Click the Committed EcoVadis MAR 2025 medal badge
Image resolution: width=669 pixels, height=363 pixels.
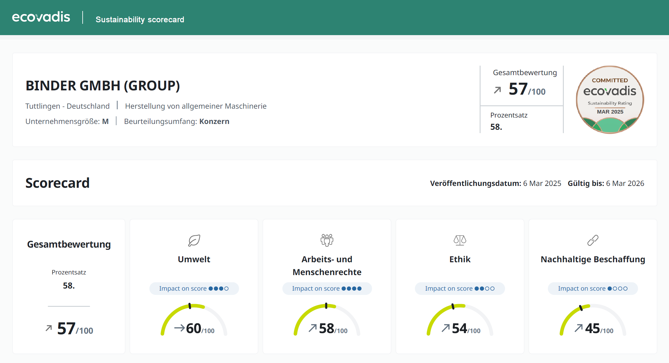point(610,100)
